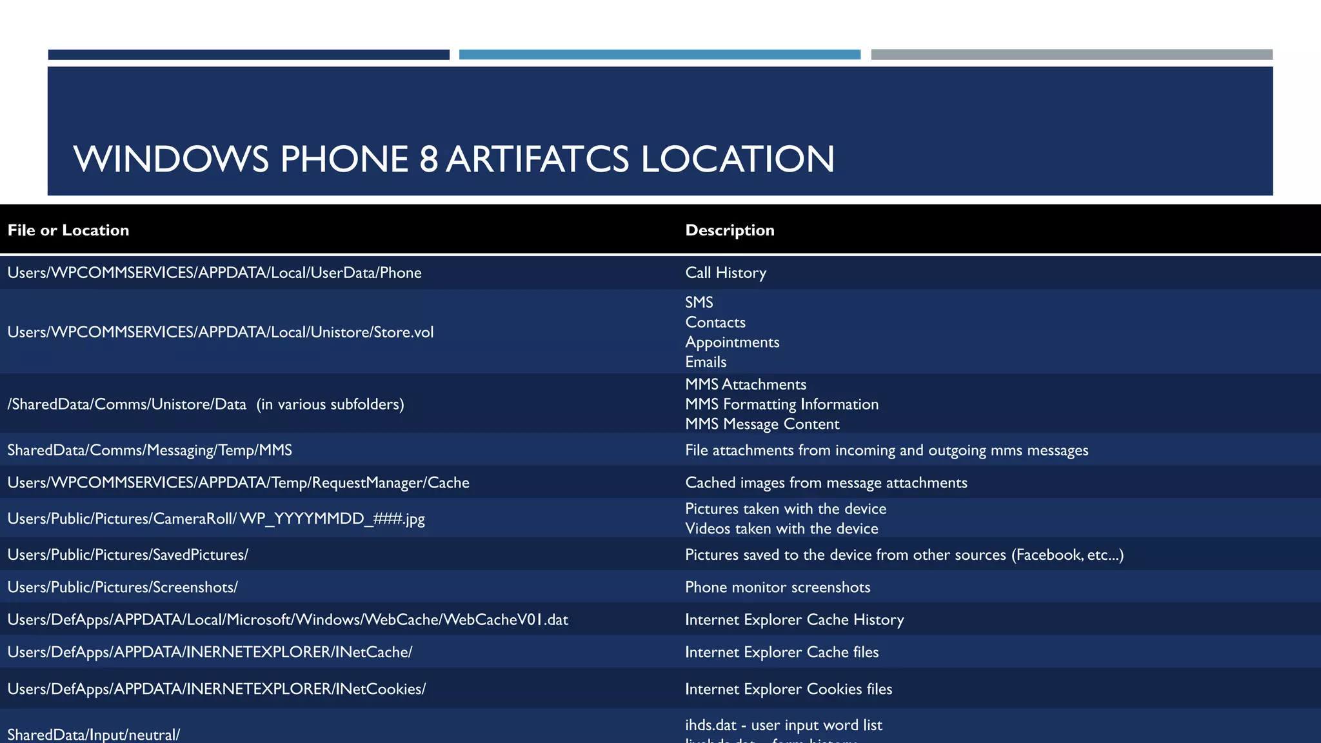Image resolution: width=1321 pixels, height=743 pixels.
Task: Click 'Phone monitor screenshots' description
Action: click(x=778, y=587)
